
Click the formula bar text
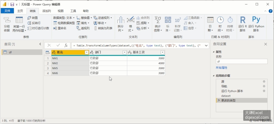point(137,45)
